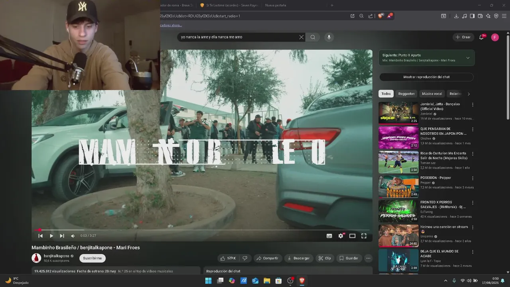The width and height of the screenshot is (510, 287).
Task: Clear the YouTube search text with the X
Action: pyautogui.click(x=301, y=37)
